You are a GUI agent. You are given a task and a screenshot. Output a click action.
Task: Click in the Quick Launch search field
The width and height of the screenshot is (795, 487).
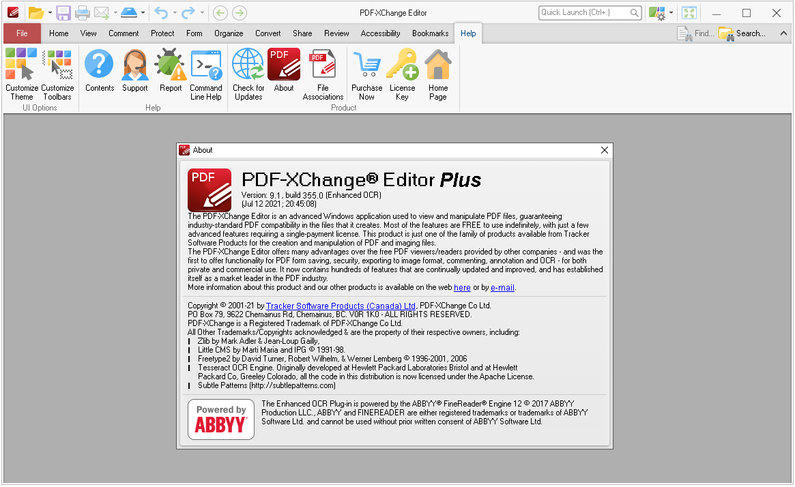(x=590, y=13)
